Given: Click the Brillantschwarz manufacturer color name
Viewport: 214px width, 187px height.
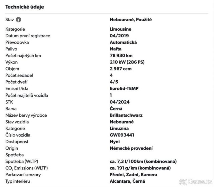Looking at the screenshot, I should point(126,115).
